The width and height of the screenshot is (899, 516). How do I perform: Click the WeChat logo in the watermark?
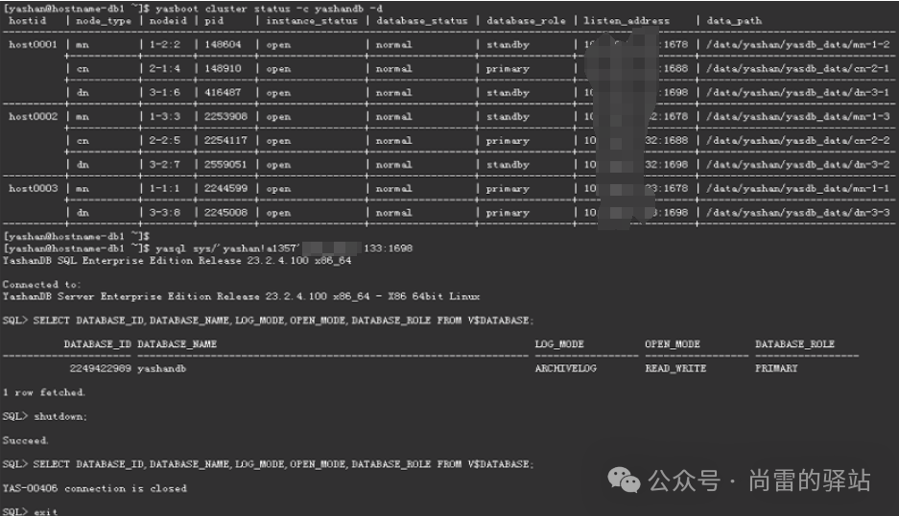click(624, 480)
